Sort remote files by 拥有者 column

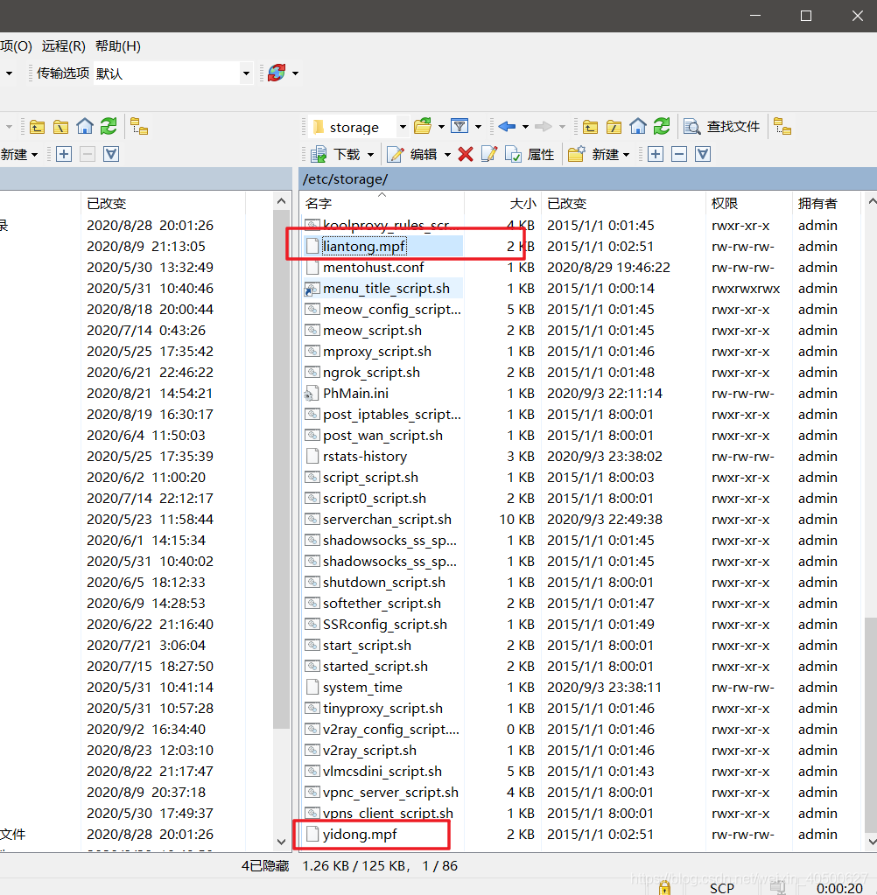826,203
